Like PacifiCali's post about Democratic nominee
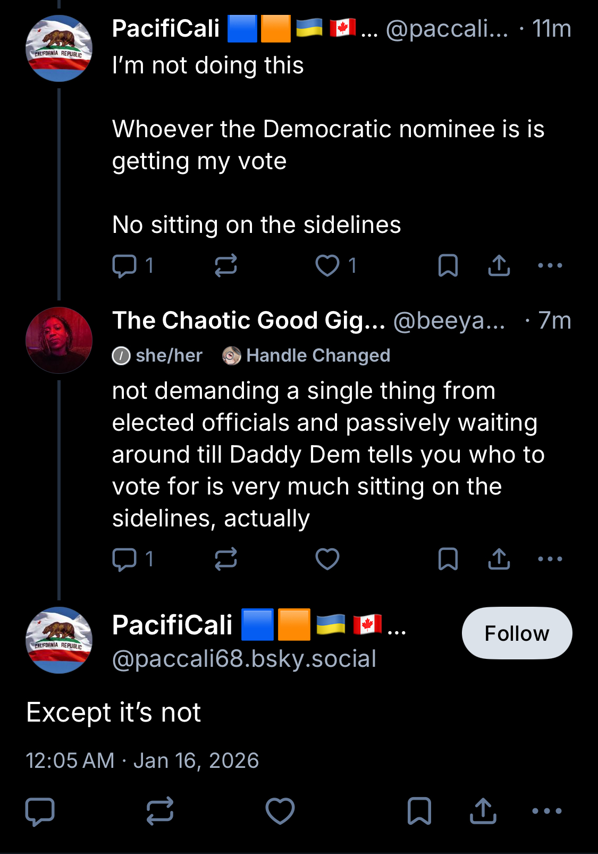The image size is (598, 854). [x=327, y=265]
